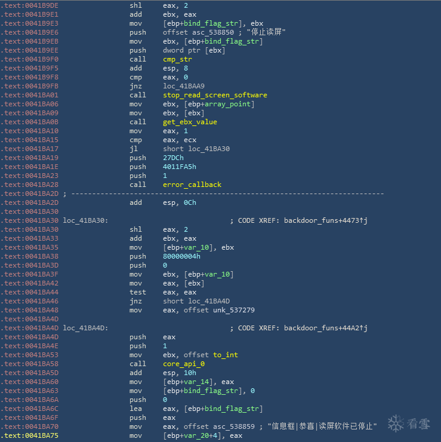Jump to loc_41BA4D from jnz operand
The height and width of the screenshot is (442, 441).
(x=209, y=302)
